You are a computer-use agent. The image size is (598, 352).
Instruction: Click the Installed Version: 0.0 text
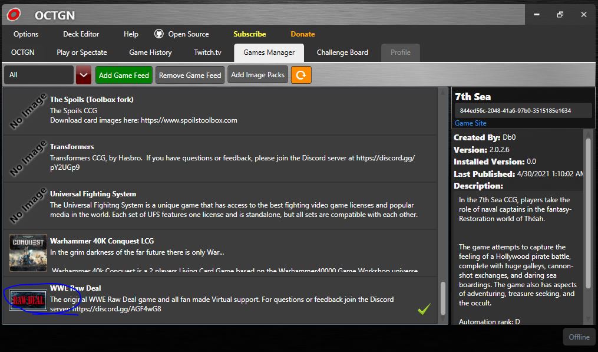click(495, 162)
